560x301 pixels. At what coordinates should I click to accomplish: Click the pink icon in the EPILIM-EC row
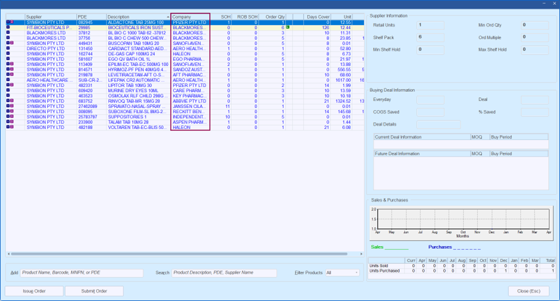(x=12, y=64)
